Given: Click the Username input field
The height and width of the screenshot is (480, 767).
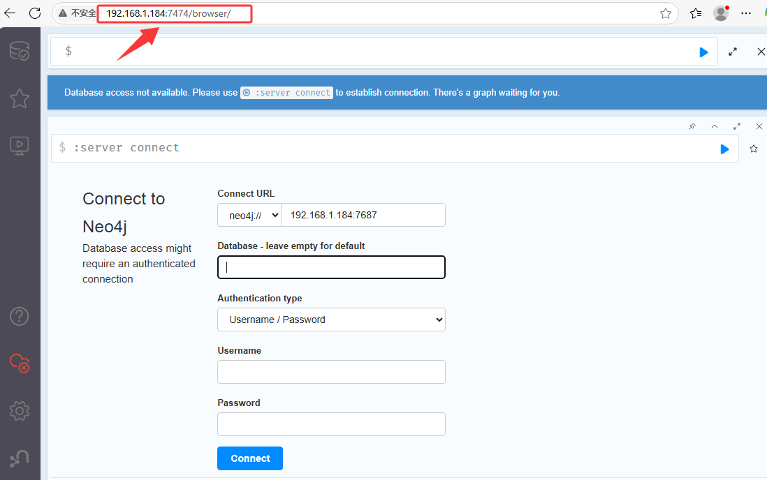Looking at the screenshot, I should coord(331,372).
